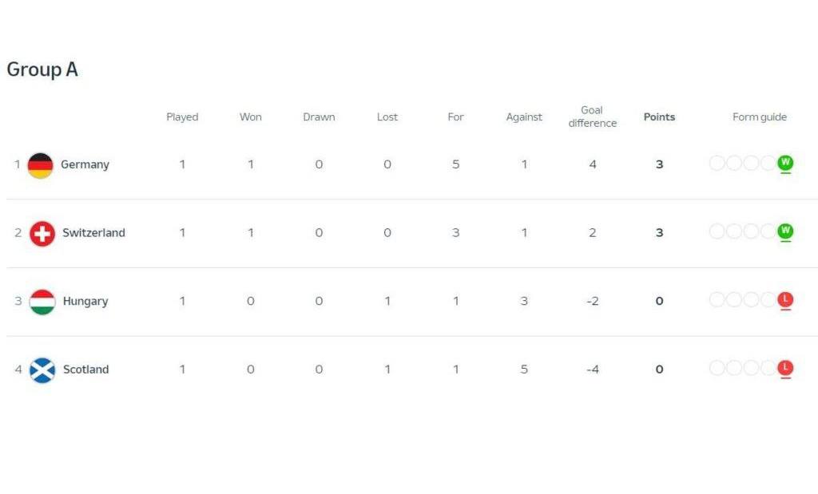Sort table by Points column header

[x=659, y=117]
